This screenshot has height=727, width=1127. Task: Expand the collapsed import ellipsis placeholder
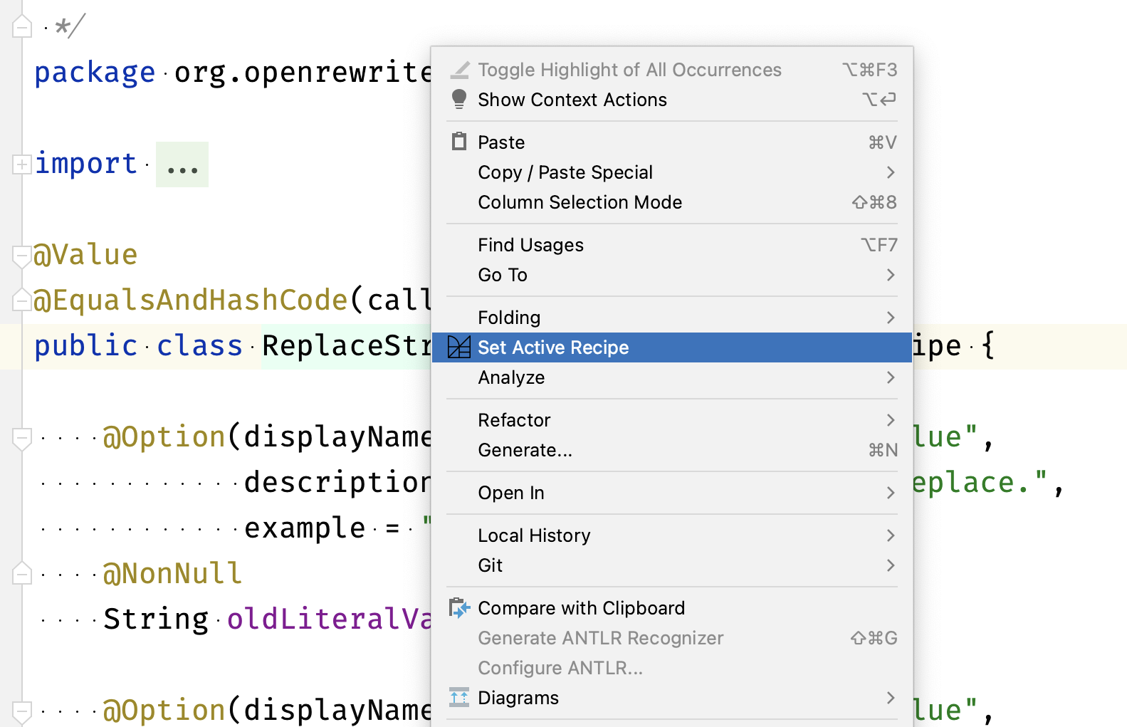[182, 164]
